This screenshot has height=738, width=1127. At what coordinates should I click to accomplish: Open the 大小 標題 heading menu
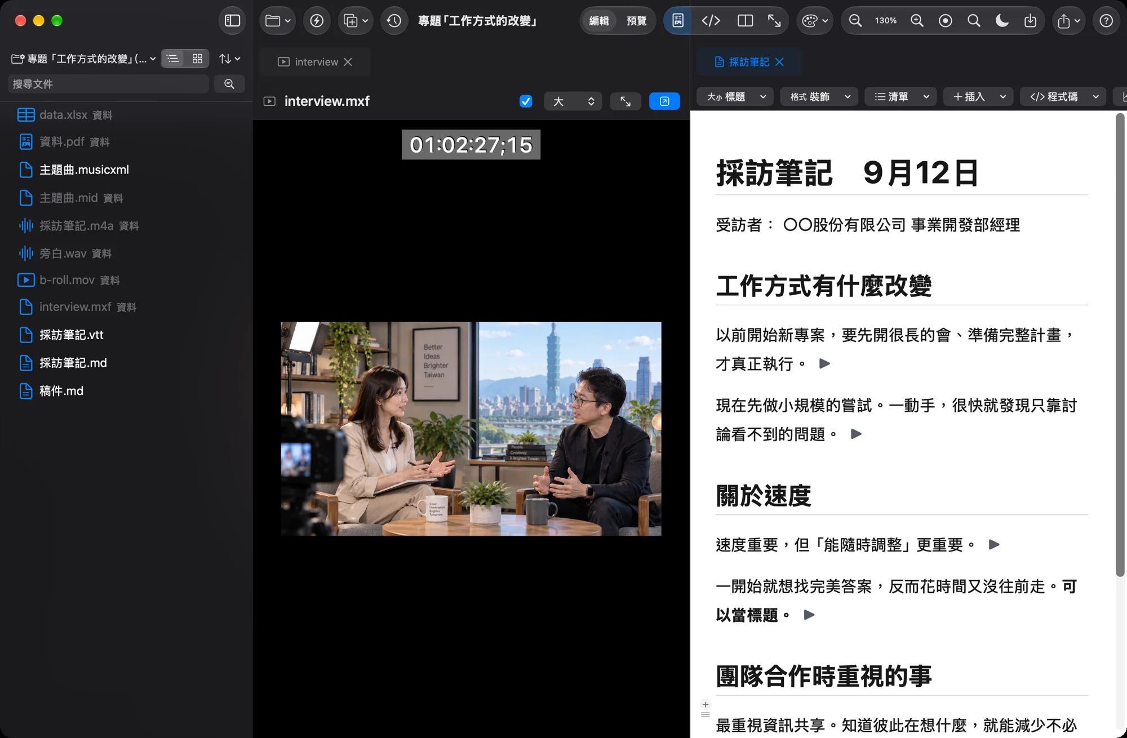click(735, 97)
